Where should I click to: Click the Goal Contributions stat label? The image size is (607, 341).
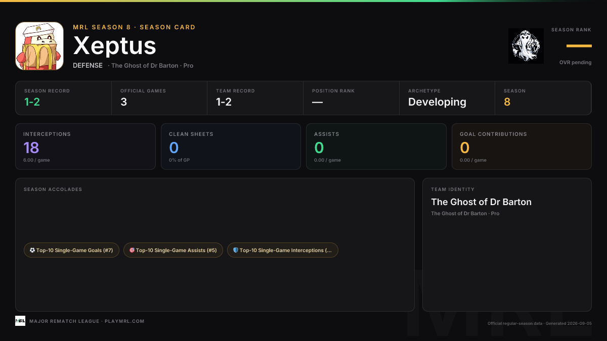click(493, 134)
